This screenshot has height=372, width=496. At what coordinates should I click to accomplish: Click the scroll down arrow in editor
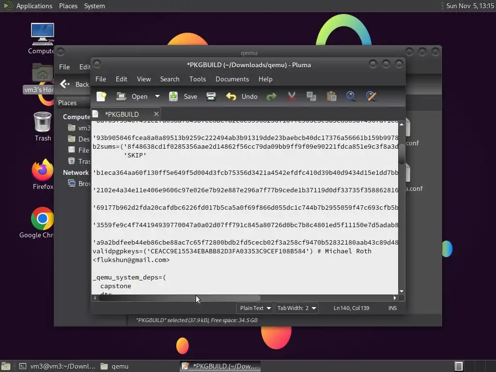point(402,291)
